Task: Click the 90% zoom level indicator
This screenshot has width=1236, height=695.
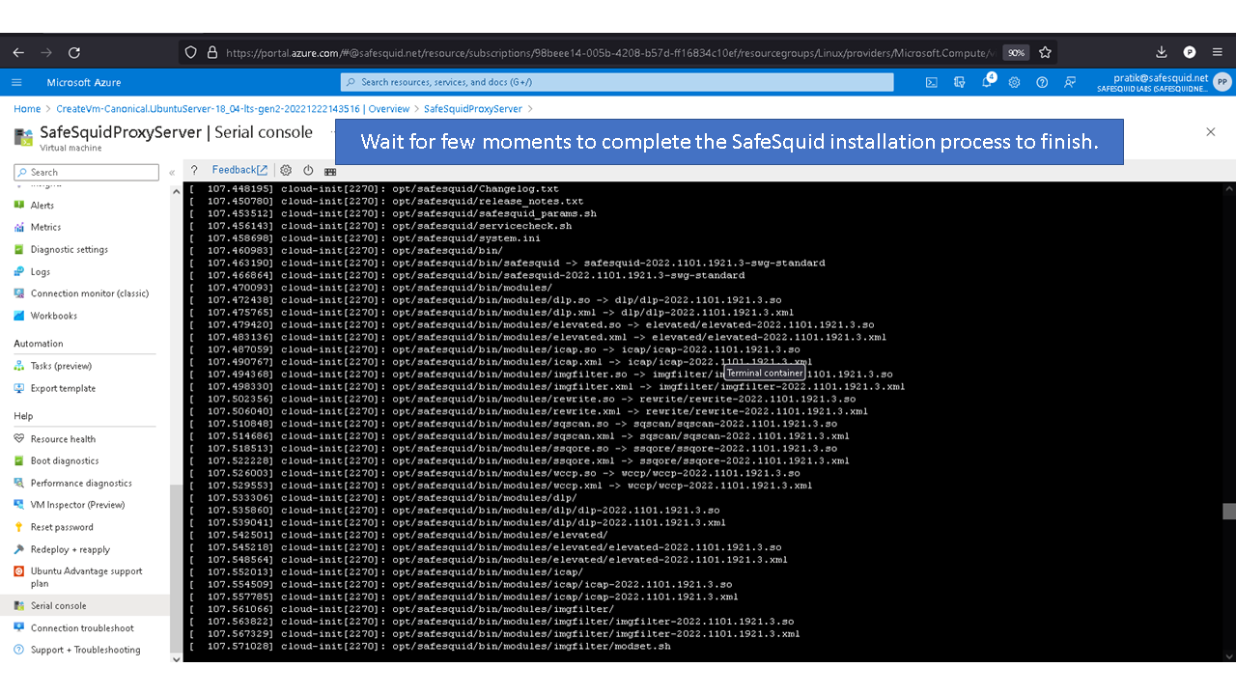Action: point(1015,53)
